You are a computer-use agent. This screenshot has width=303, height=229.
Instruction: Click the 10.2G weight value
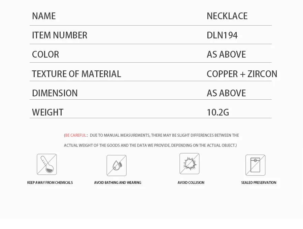218,112
